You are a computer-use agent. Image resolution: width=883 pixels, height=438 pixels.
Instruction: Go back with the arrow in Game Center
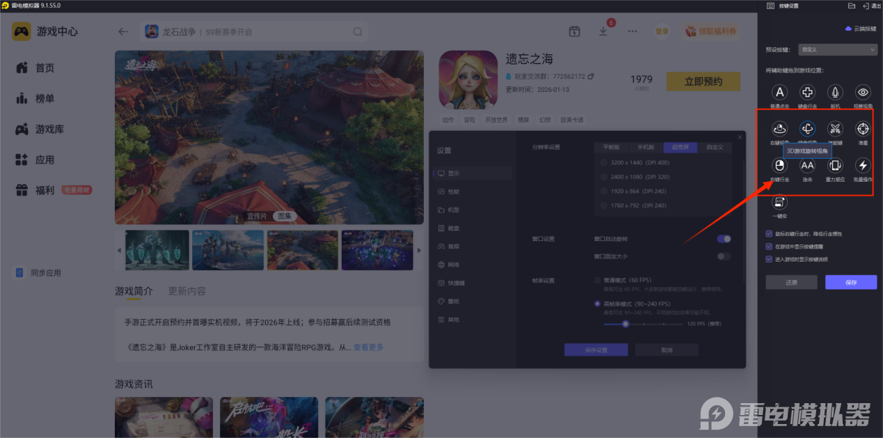pos(123,31)
